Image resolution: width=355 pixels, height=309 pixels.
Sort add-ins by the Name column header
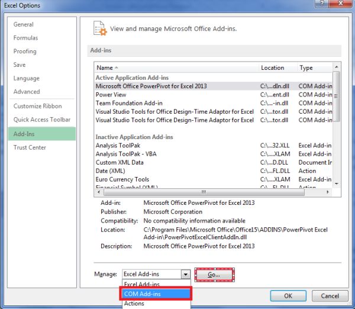pos(176,67)
